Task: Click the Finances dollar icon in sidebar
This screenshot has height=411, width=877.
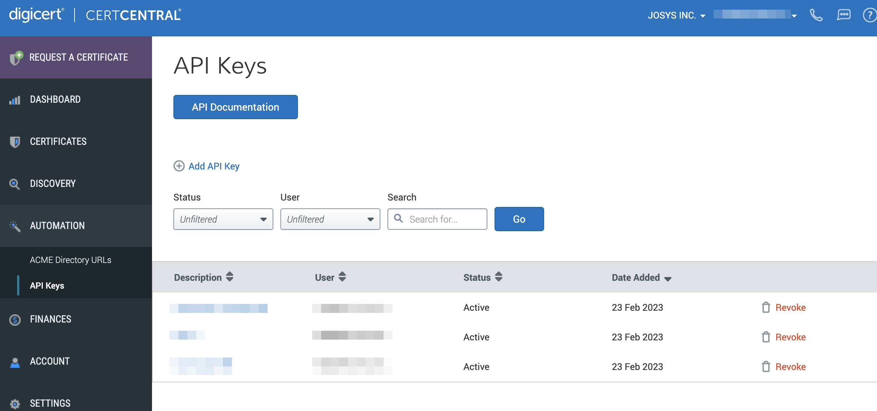Action: click(x=15, y=320)
